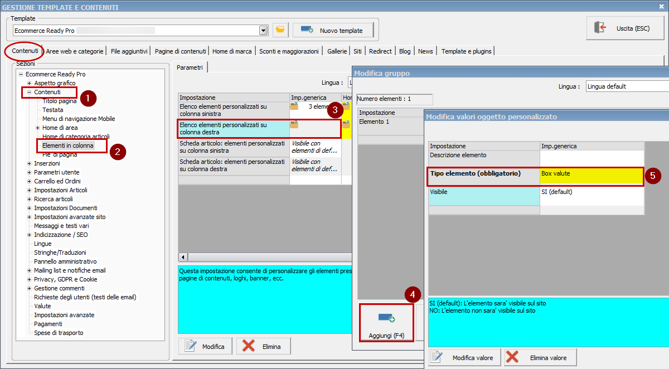The image size is (669, 369).
Task: Expand the Inserzioni tree node
Action: (29, 163)
